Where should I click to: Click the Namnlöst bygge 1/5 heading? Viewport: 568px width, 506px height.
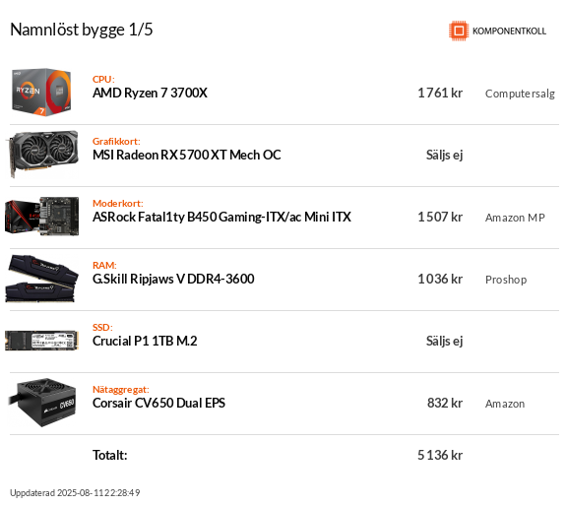[x=82, y=30]
